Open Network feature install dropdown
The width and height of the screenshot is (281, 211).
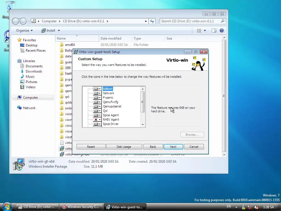[97, 93]
